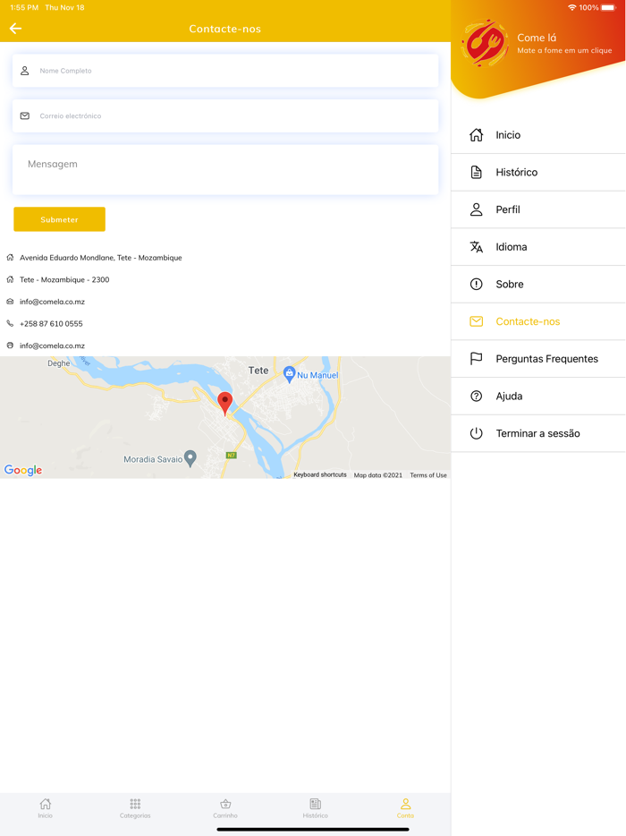This screenshot has height=836, width=626.
Task: Click the Nome Completo input field
Action: pos(225,71)
